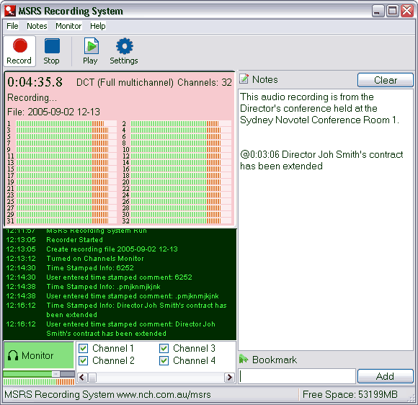Screen dimensions: 418x405
Task: Open playback with the Play icon
Action: [x=92, y=46]
